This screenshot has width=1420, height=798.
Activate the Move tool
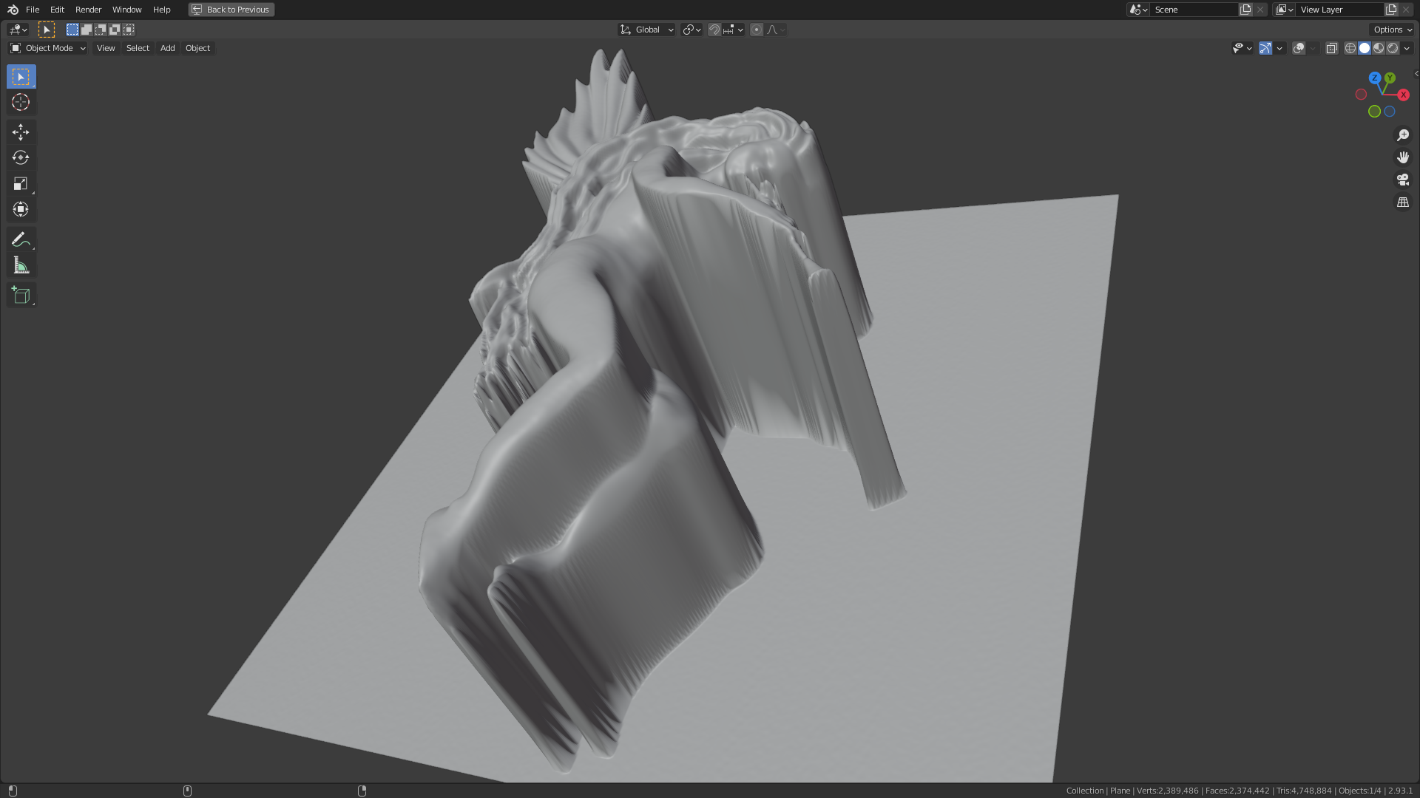coord(21,132)
